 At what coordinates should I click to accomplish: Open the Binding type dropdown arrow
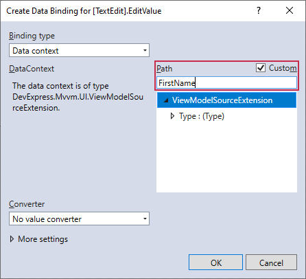coord(145,50)
